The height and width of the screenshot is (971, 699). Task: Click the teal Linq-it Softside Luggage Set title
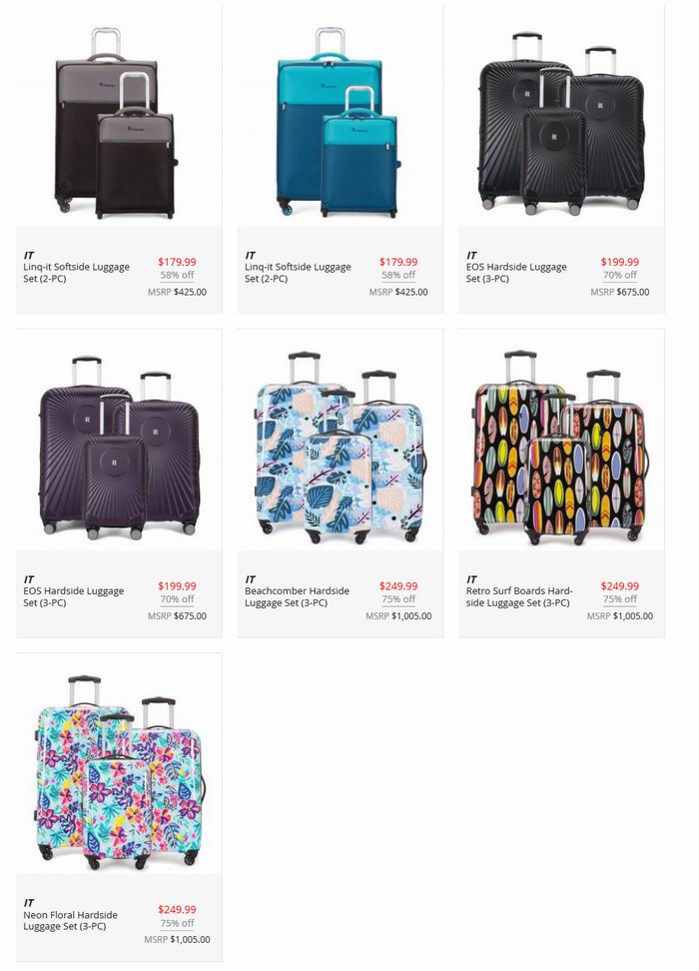coord(298,273)
